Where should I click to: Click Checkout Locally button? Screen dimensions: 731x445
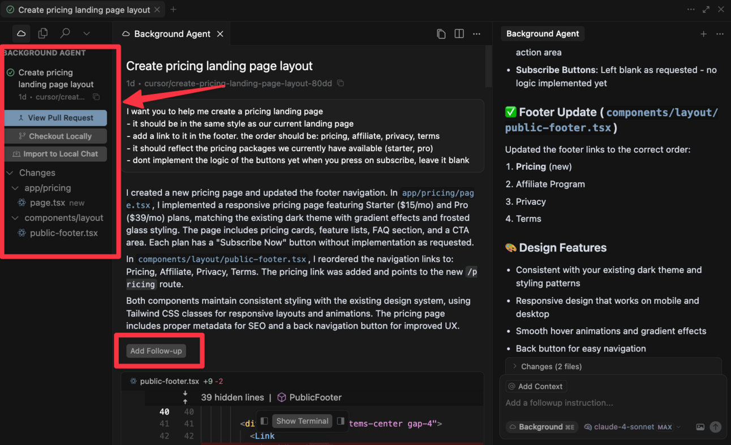[55, 136]
